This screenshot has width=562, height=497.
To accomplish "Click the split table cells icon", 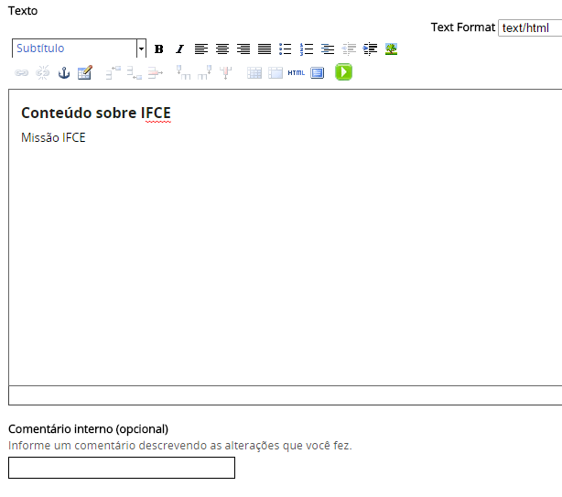I will (254, 72).
